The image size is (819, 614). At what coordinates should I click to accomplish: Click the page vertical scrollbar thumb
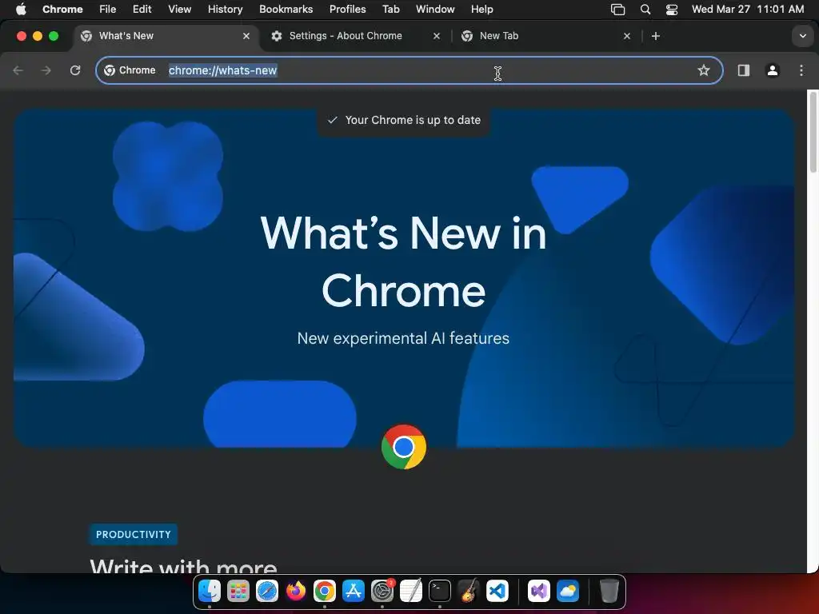[x=813, y=131]
